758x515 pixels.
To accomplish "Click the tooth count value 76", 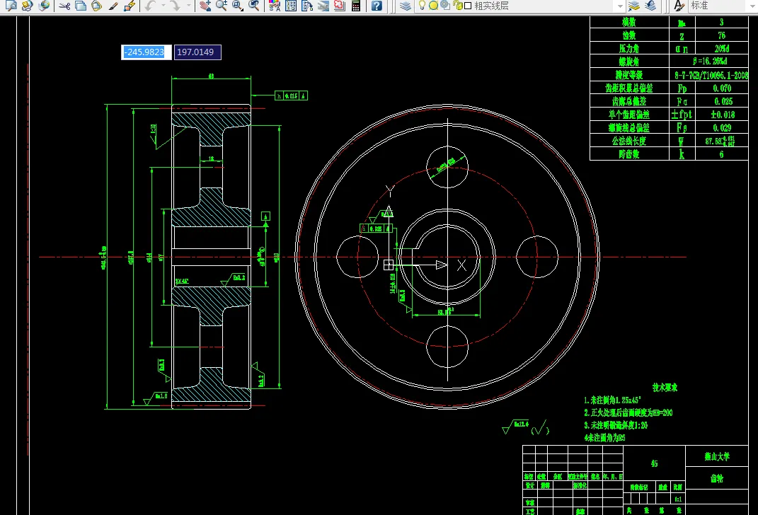I will pos(721,36).
